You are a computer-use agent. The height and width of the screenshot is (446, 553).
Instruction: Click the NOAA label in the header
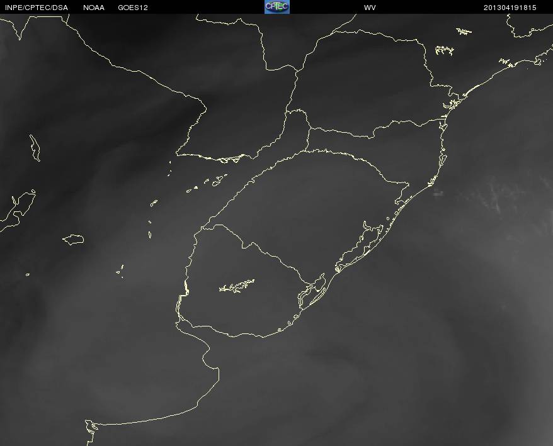94,8
